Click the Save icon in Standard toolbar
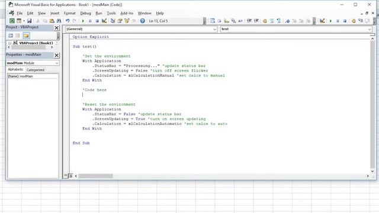379x213 pixels. 29,21
